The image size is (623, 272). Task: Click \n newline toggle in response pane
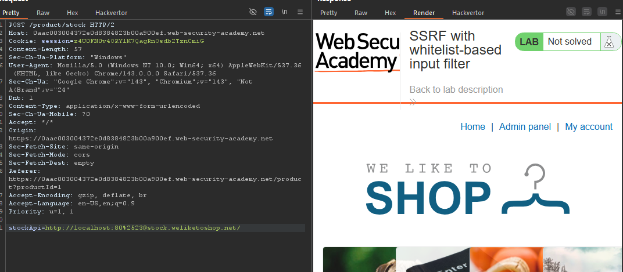[x=602, y=12]
